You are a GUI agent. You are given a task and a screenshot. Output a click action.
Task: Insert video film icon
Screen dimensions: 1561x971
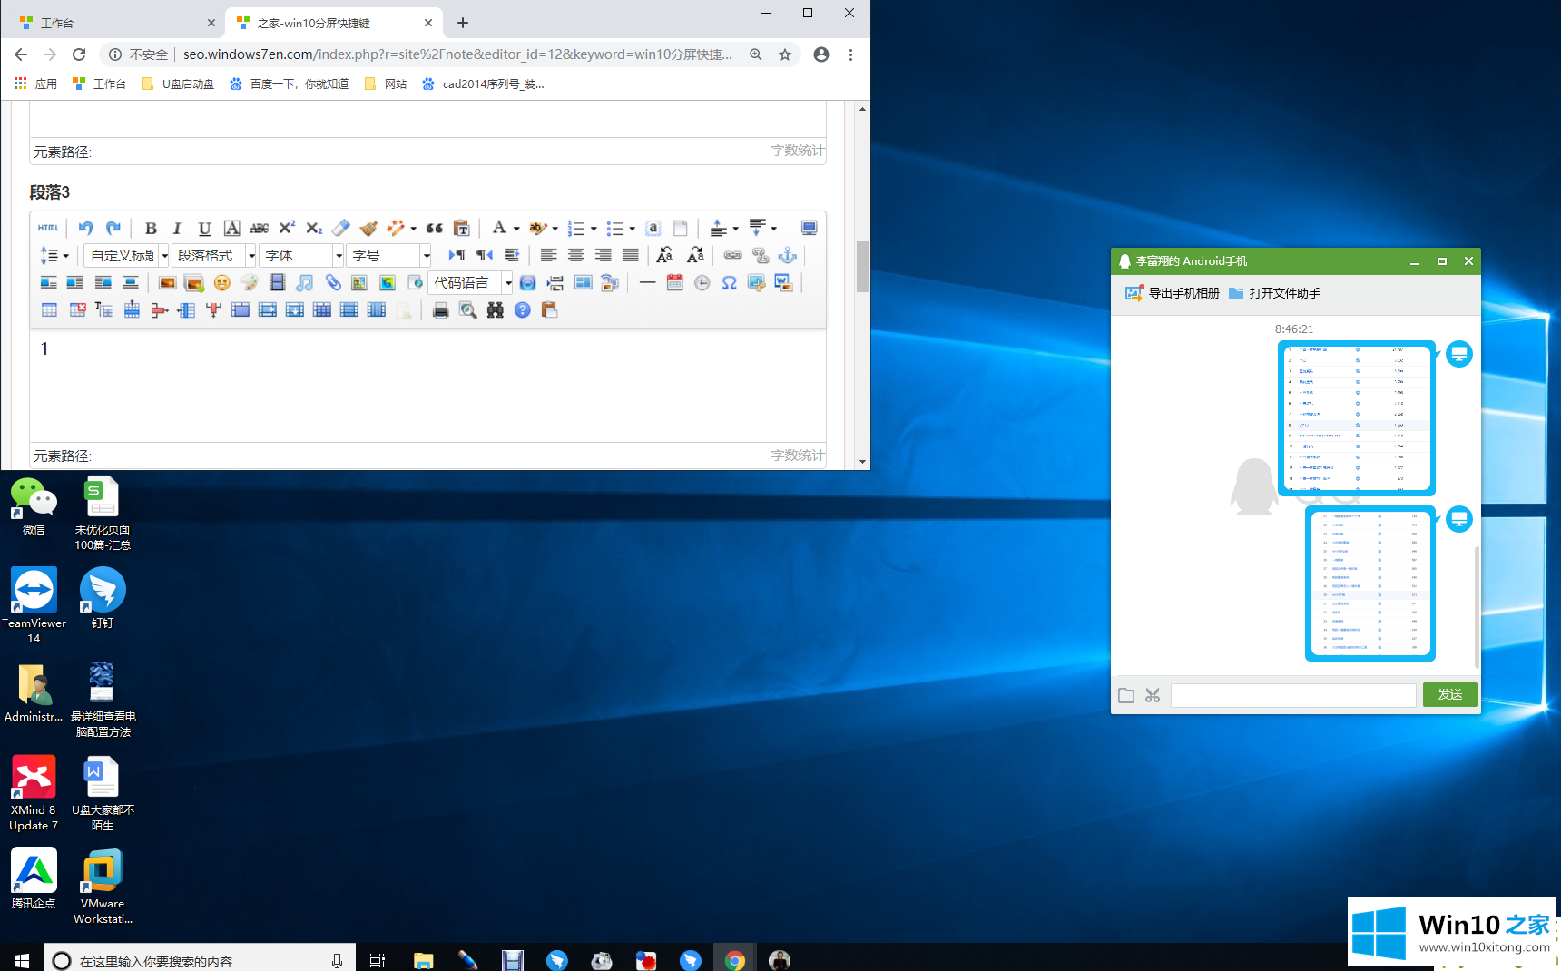click(277, 283)
